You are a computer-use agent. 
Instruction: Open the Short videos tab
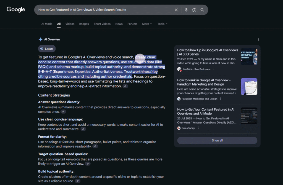click(x=102, y=24)
